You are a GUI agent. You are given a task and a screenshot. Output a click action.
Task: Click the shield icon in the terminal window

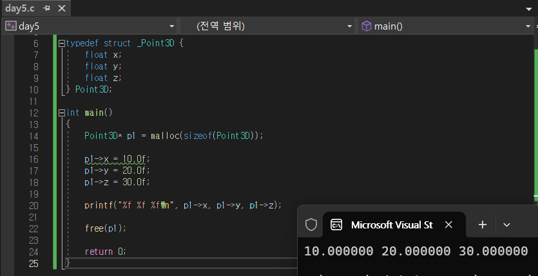point(311,225)
